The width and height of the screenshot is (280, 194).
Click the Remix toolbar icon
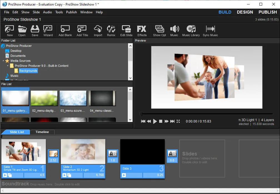point(111,31)
